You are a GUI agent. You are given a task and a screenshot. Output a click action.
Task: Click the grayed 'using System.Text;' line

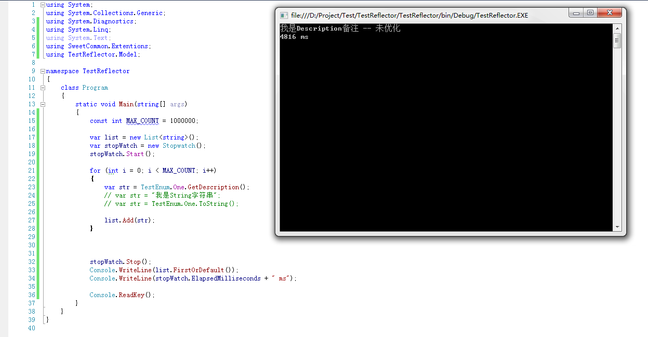[78, 38]
